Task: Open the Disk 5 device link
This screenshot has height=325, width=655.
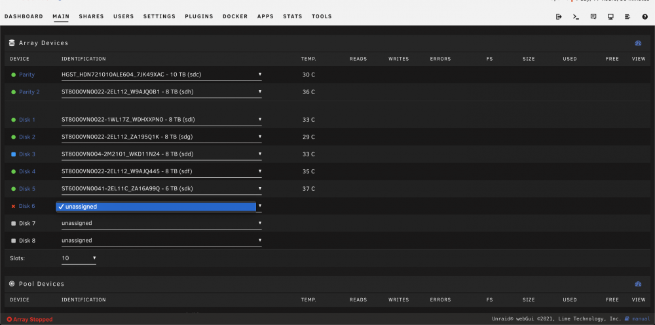Action: click(27, 189)
